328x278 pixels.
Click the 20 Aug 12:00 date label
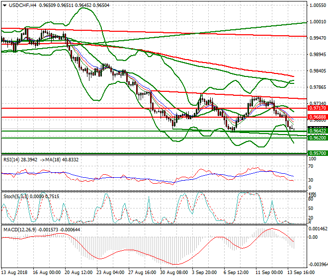79,273
